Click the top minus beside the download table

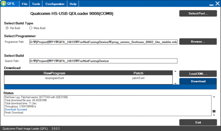click(x=175, y=71)
